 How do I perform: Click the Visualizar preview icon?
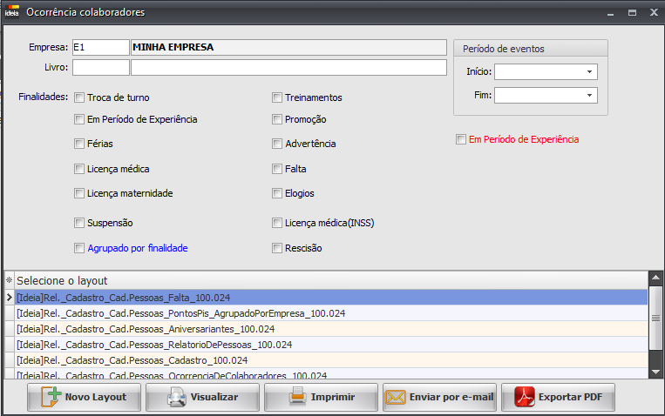click(x=176, y=397)
